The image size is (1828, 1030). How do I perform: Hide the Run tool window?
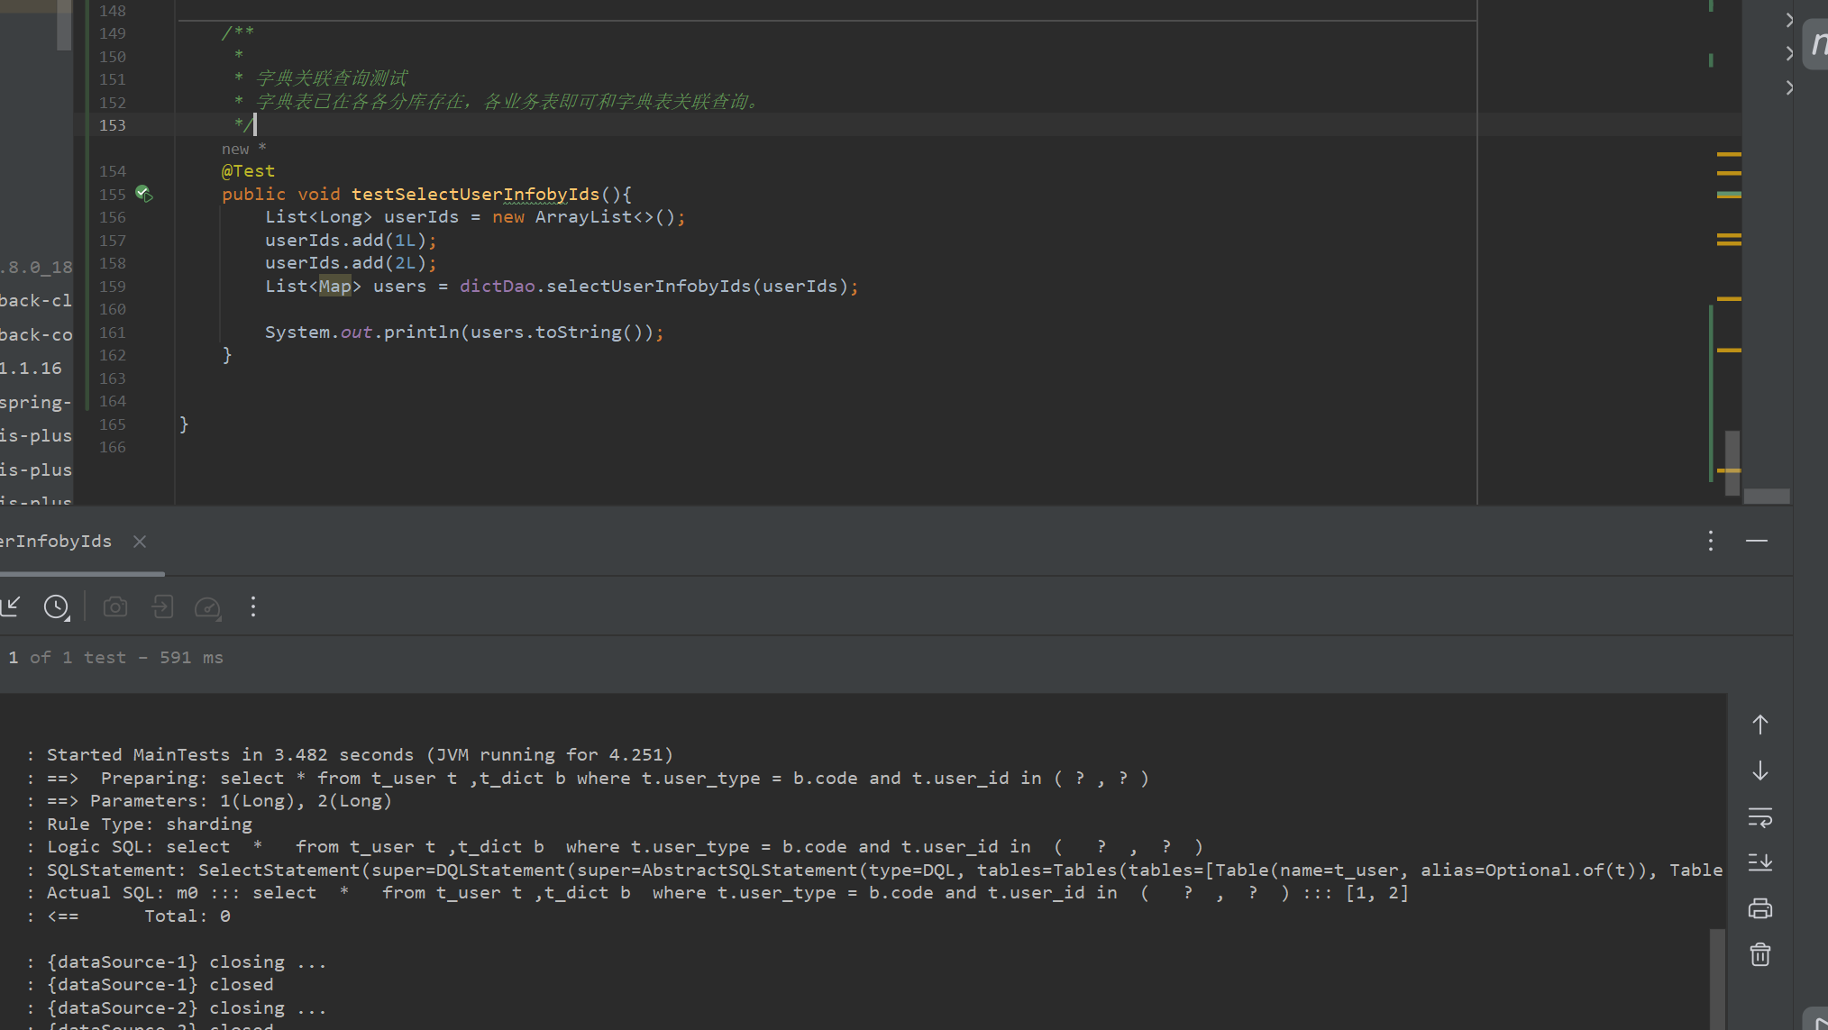pos(1756,541)
